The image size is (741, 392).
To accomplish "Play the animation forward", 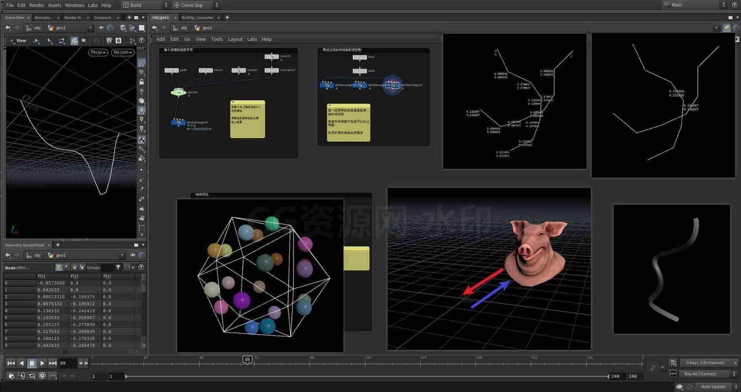I will 42,363.
